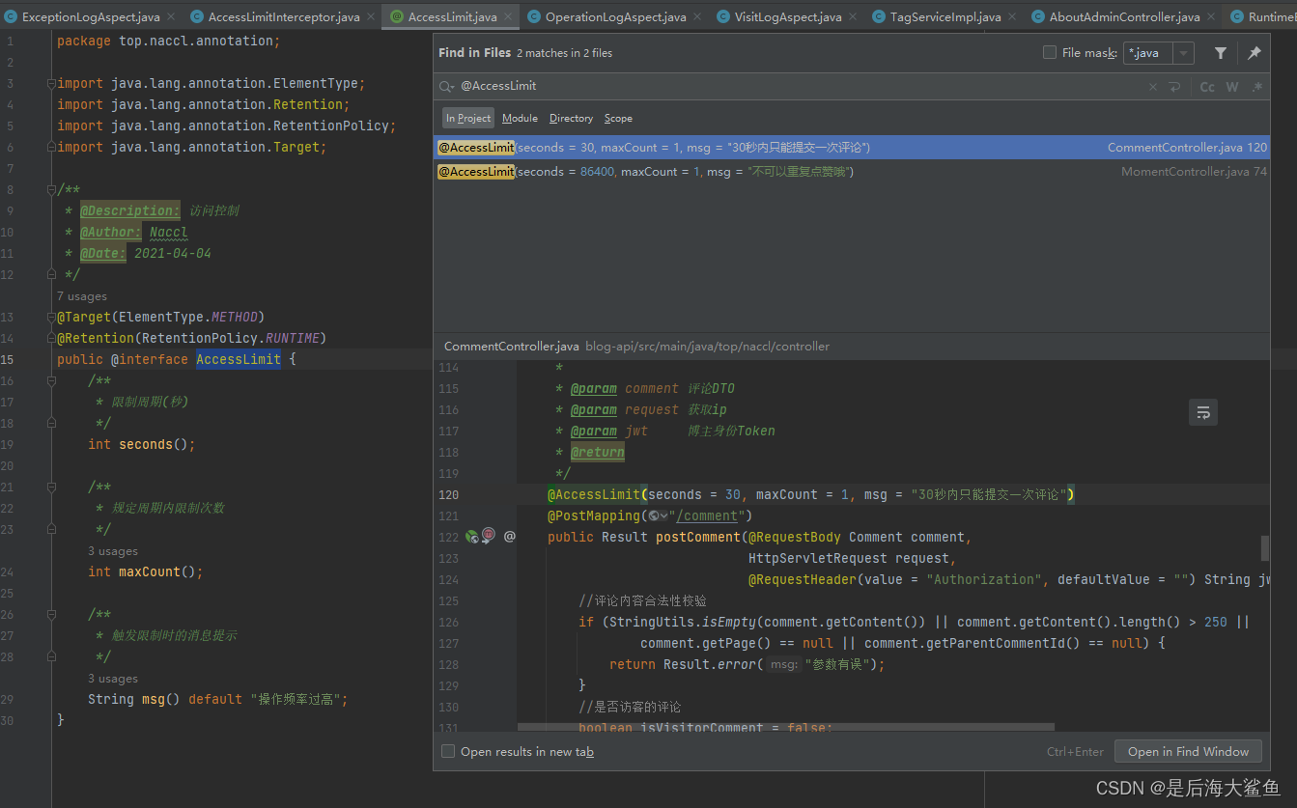Click 3 usages hint above msg()
1297x808 pixels.
coord(113,679)
